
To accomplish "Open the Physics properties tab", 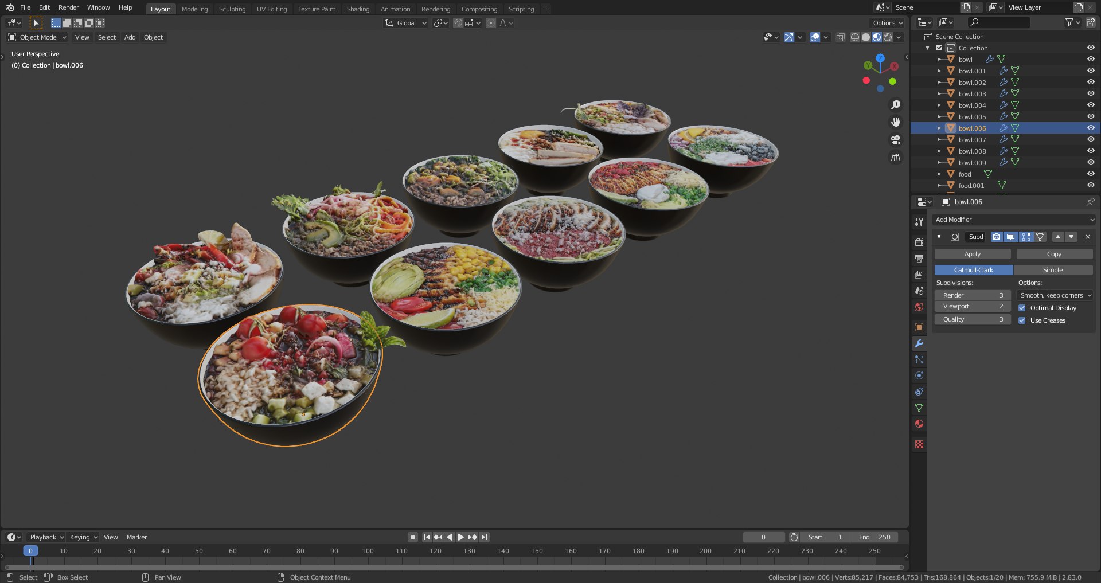I will [x=919, y=375].
